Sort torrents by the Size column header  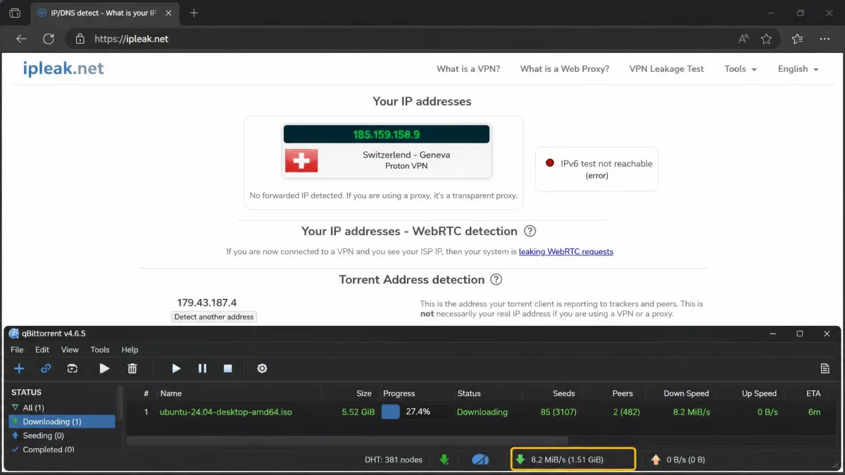(x=364, y=393)
